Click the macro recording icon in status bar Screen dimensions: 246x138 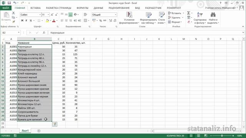15,136
